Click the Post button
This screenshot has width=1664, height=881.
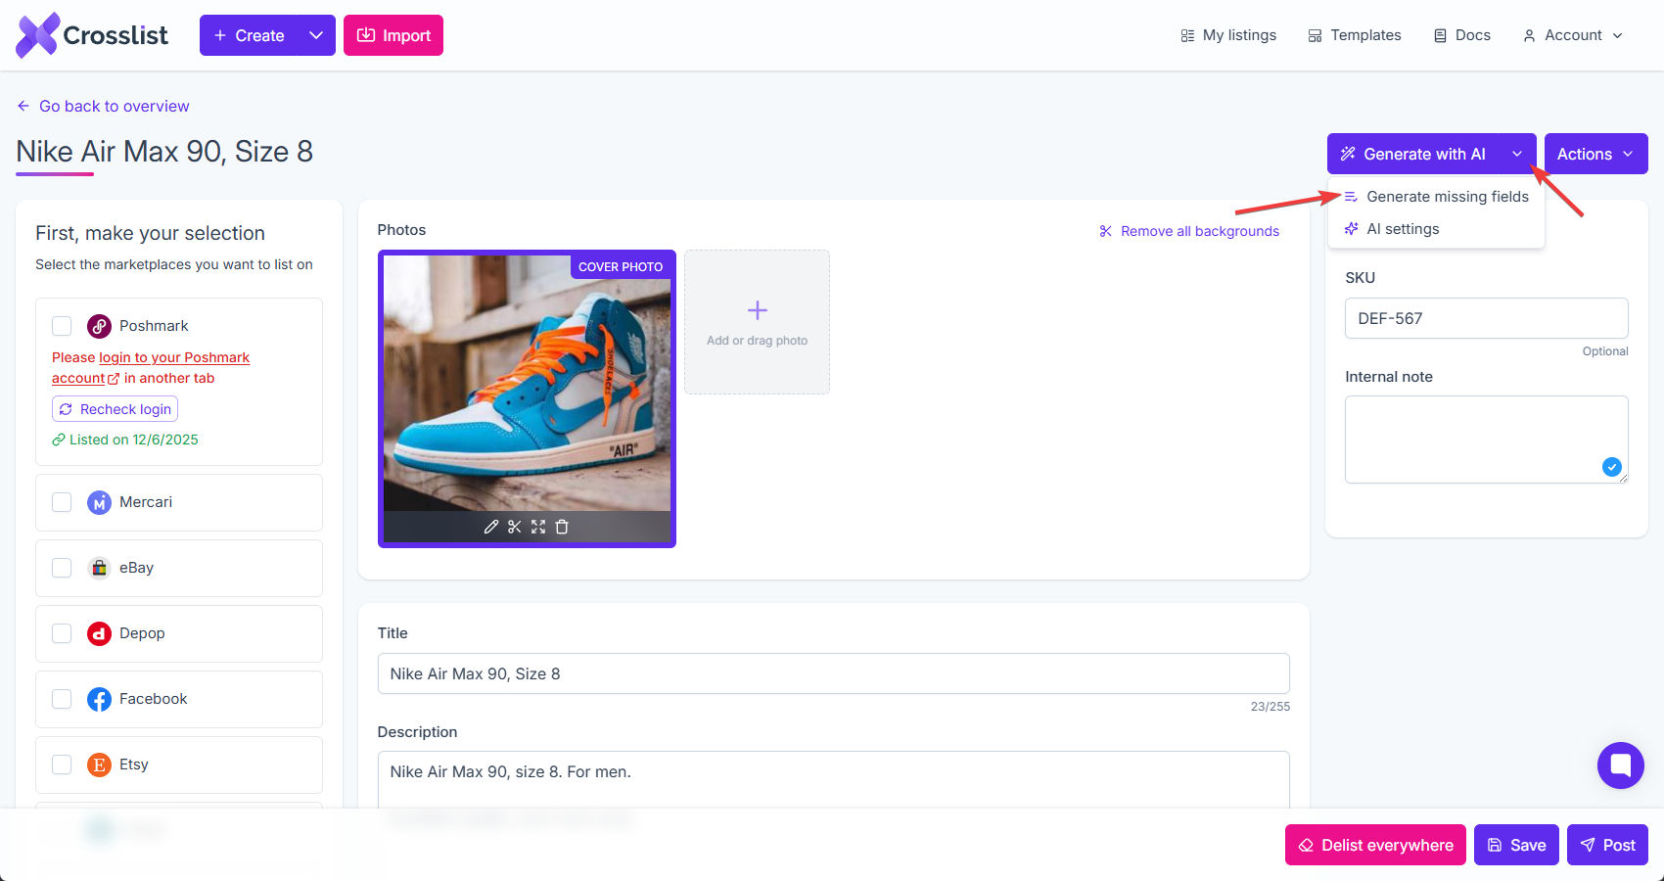point(1607,845)
